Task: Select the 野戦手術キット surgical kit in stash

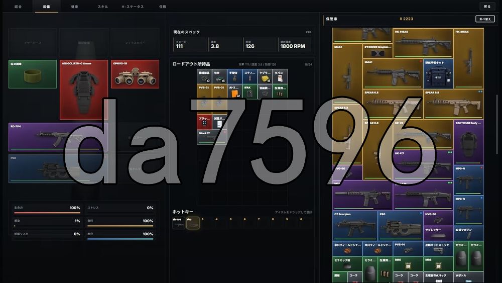Action: pos(438,74)
